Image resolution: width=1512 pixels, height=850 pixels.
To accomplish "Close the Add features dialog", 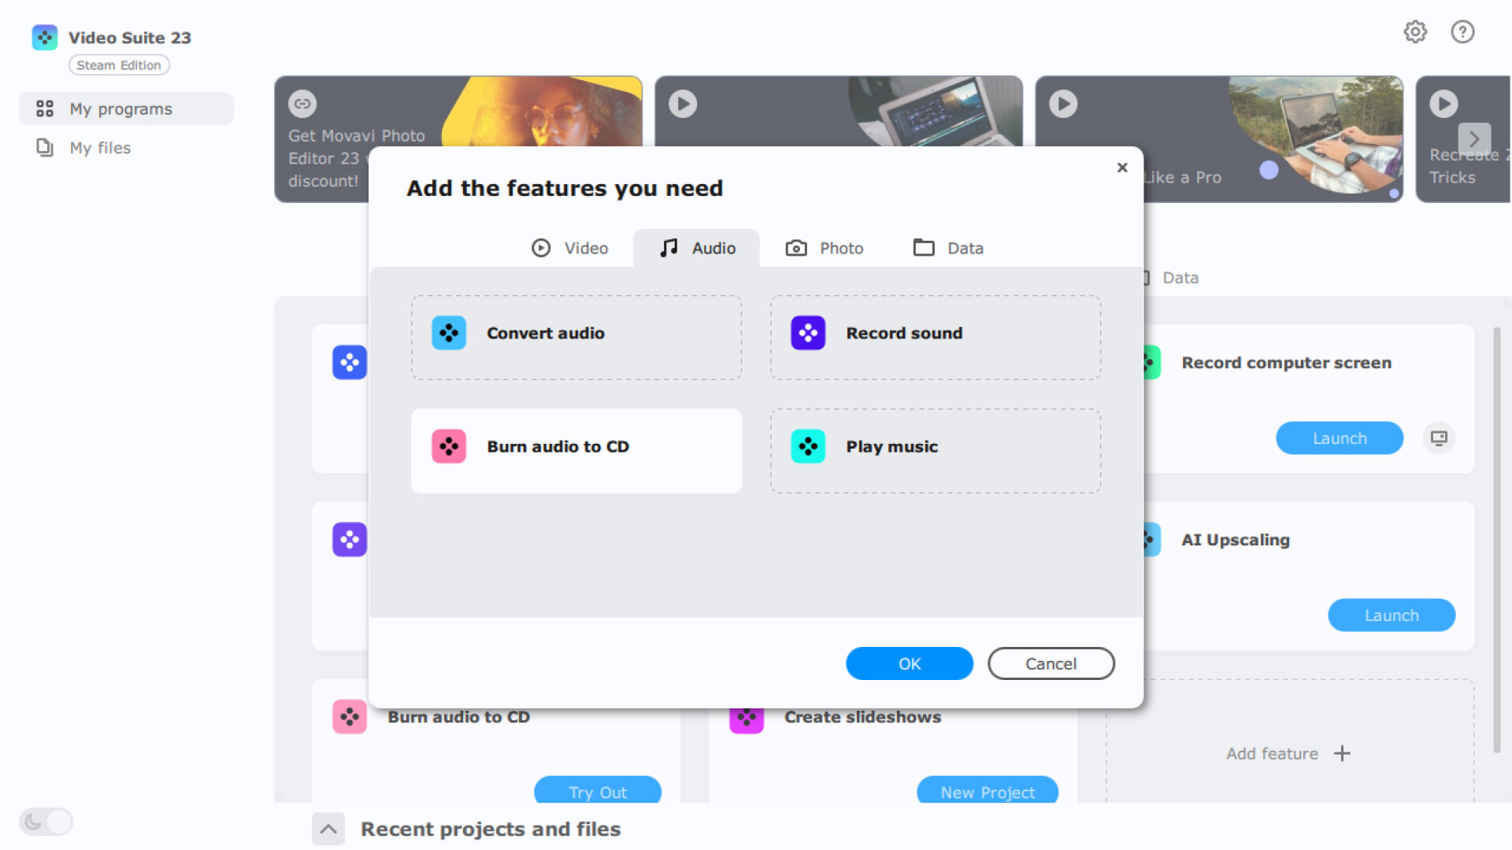I will click(x=1121, y=167).
